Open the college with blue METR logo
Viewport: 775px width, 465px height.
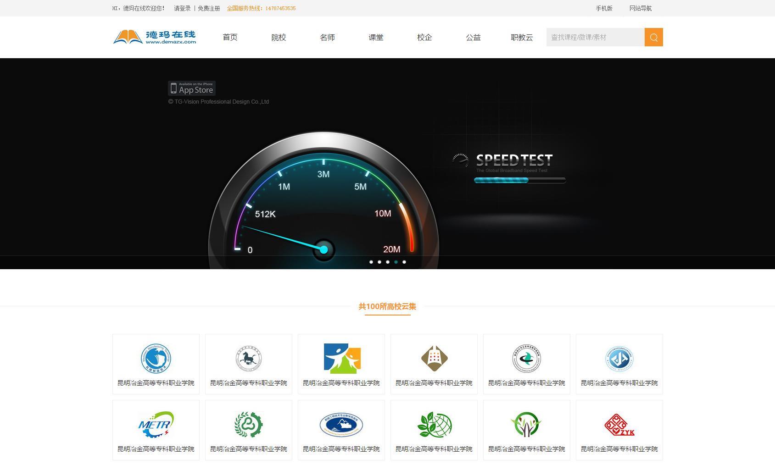coord(156,430)
